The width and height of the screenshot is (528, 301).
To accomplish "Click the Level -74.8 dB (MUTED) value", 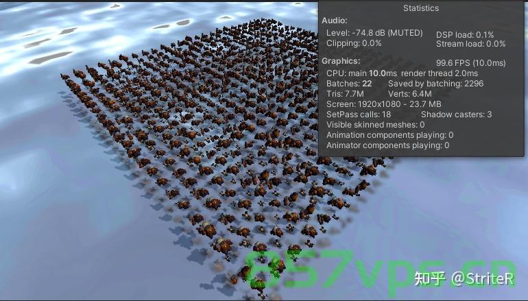I will coord(374,33).
